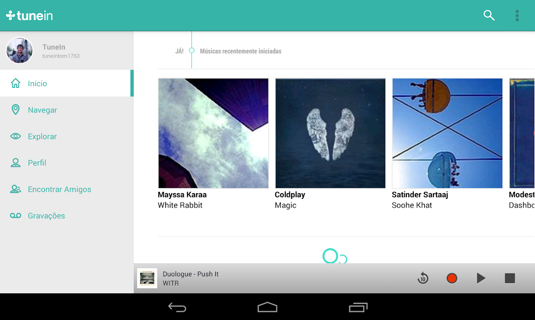Image resolution: width=535 pixels, height=320 pixels.
Task: Open Gravações using the recordings icon
Action: pos(15,215)
